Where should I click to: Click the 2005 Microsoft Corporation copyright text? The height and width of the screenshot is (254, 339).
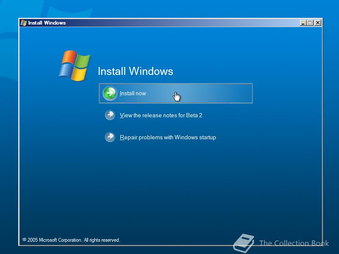pyautogui.click(x=71, y=240)
